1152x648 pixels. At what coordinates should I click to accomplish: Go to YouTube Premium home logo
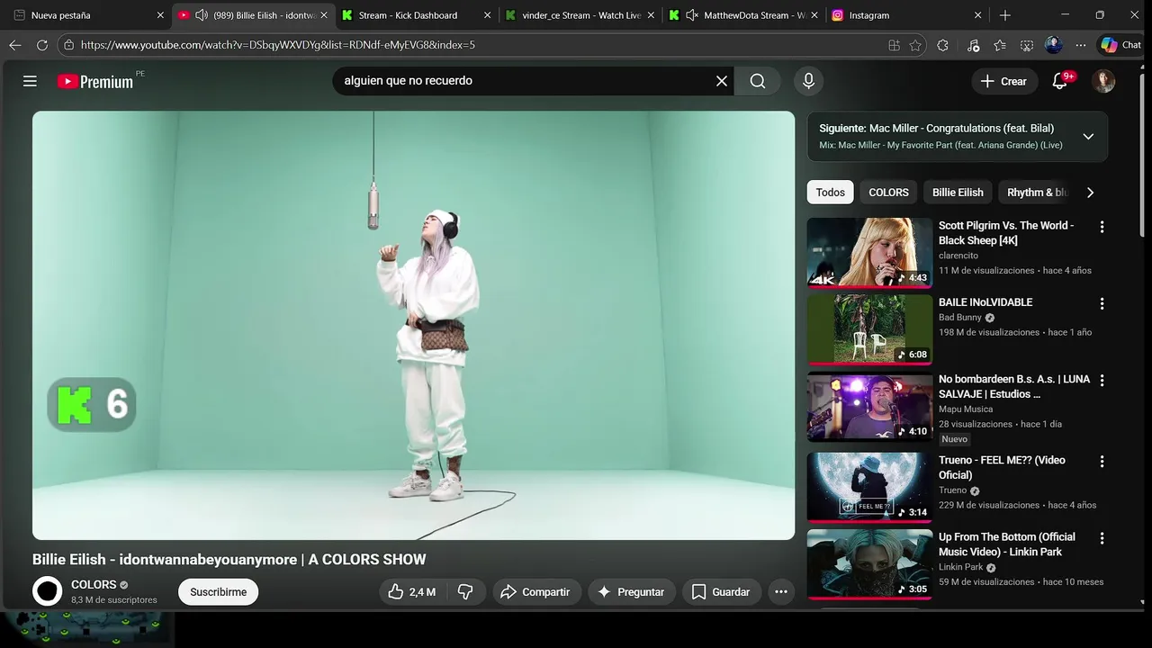pyautogui.click(x=95, y=81)
